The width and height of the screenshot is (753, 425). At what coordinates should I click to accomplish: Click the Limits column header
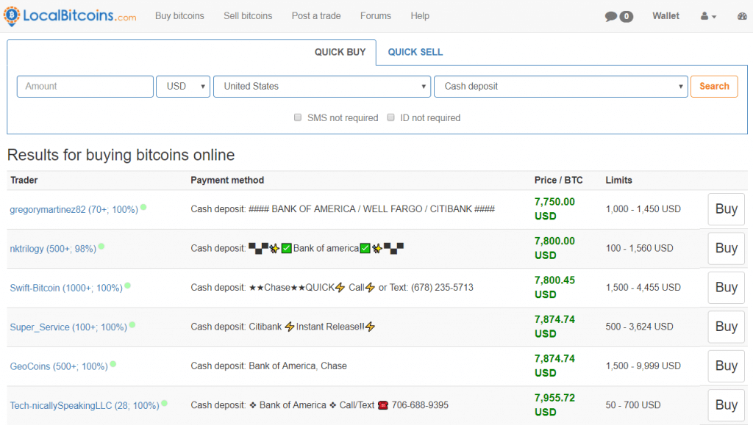(x=618, y=180)
